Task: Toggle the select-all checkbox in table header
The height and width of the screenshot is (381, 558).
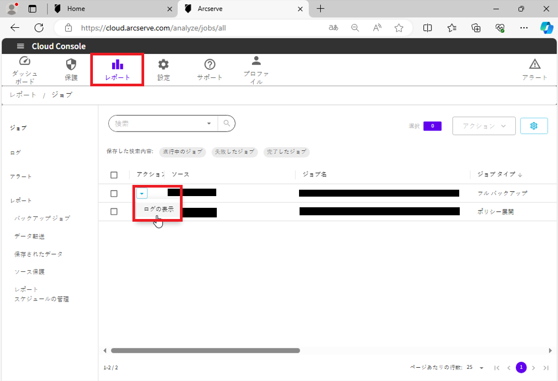Action: [114, 175]
